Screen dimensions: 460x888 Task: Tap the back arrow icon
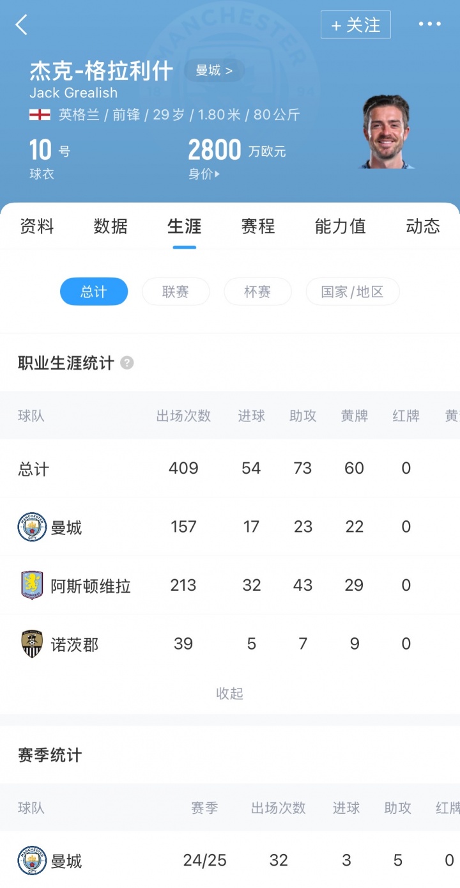pyautogui.click(x=22, y=25)
